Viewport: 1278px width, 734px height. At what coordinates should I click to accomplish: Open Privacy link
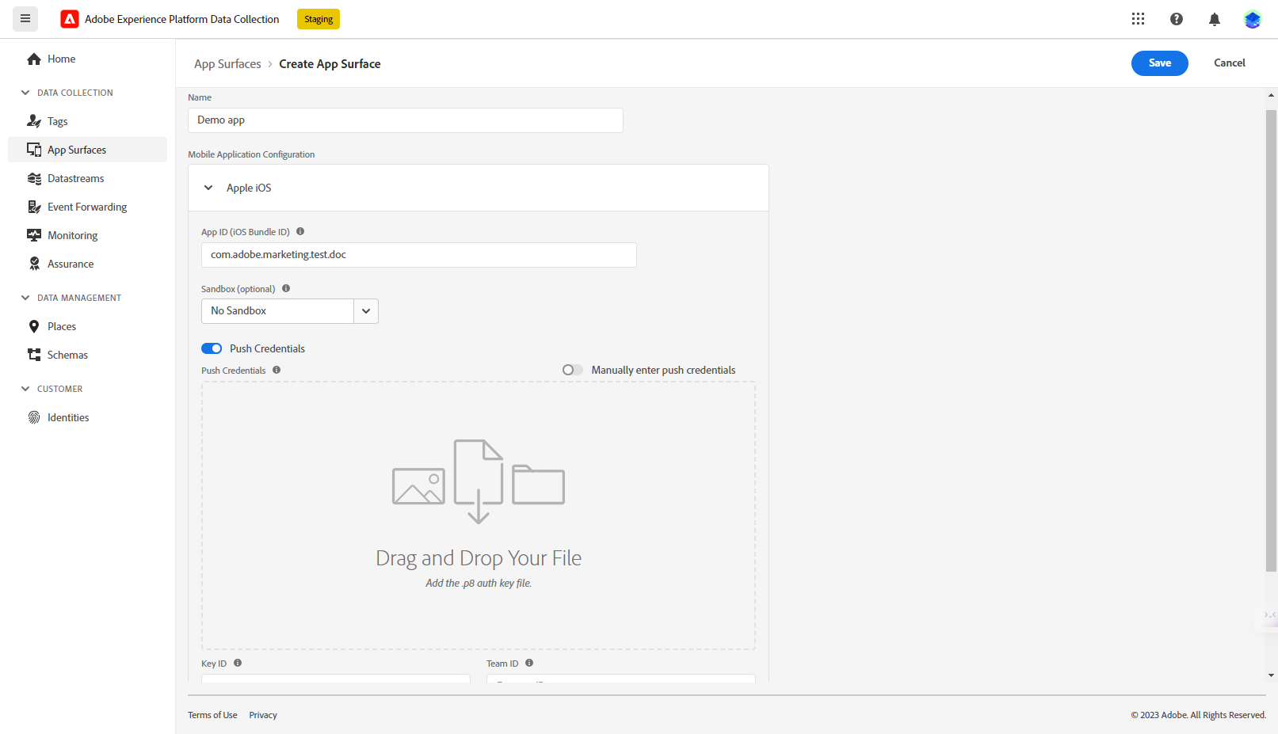coord(263,715)
